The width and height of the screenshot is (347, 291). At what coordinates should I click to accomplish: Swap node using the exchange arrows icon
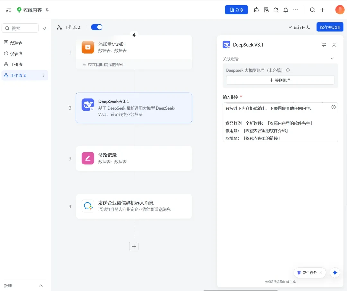tap(324, 45)
